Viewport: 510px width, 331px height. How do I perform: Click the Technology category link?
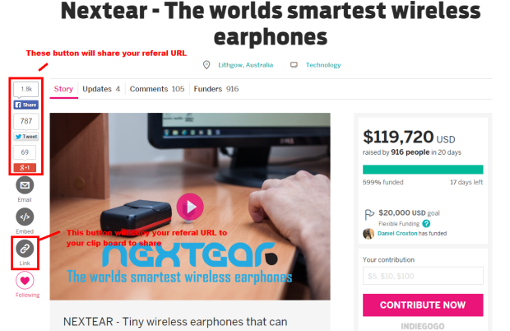(x=323, y=65)
